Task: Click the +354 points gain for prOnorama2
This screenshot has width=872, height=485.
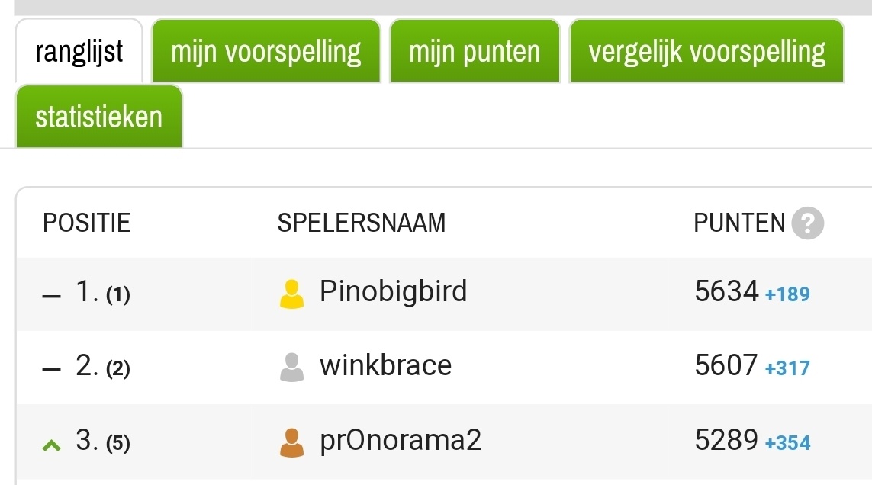Action: coord(787,443)
